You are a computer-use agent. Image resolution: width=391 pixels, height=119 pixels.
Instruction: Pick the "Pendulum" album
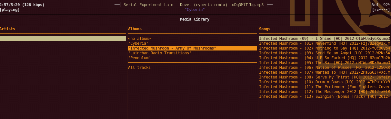tap(139, 58)
